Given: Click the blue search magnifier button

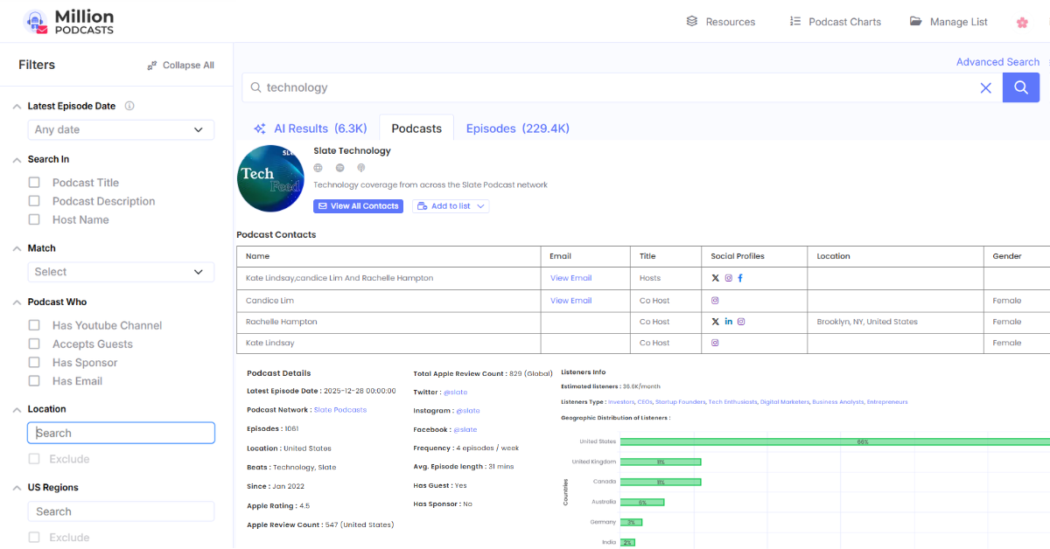Looking at the screenshot, I should [x=1020, y=87].
